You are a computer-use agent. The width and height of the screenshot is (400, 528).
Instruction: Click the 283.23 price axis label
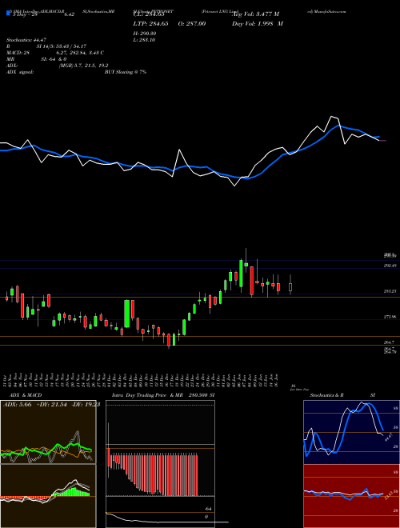coord(390,291)
